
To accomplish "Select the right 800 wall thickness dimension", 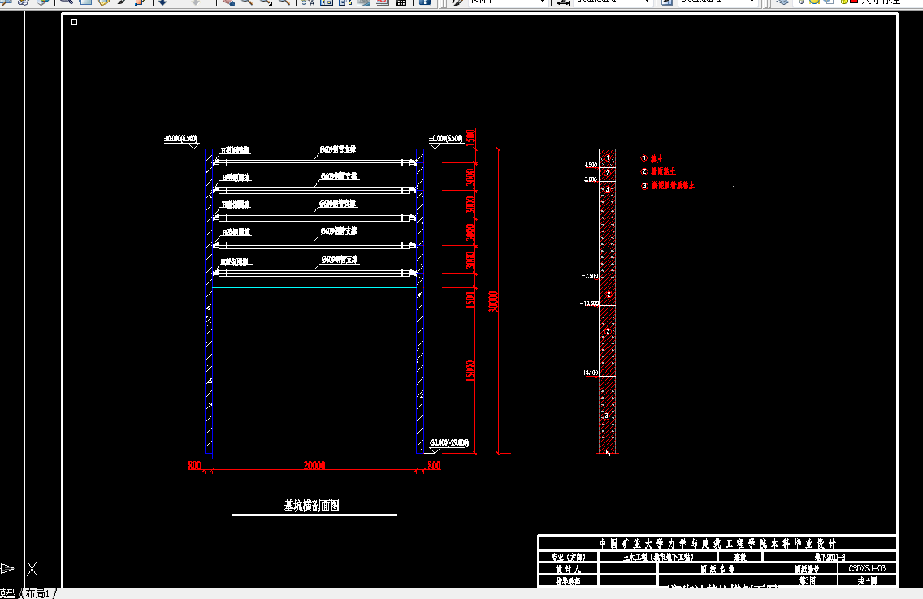I will tap(434, 466).
